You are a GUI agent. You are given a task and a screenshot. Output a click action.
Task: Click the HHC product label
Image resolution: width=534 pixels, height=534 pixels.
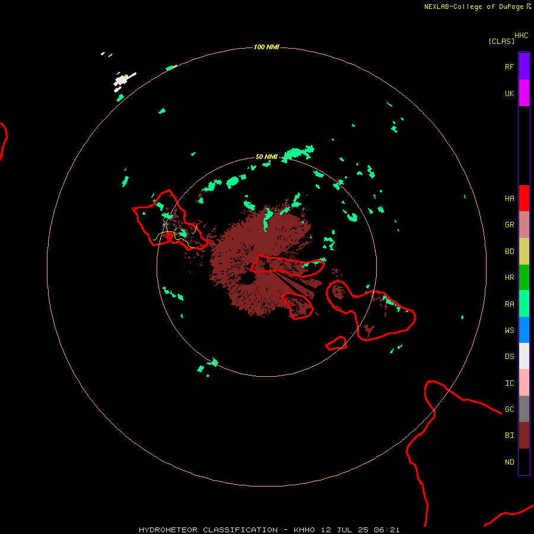coord(521,36)
